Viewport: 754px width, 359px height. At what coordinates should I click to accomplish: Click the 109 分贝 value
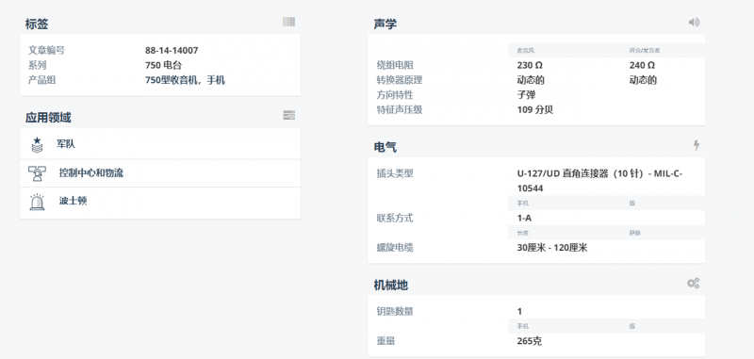pos(534,110)
